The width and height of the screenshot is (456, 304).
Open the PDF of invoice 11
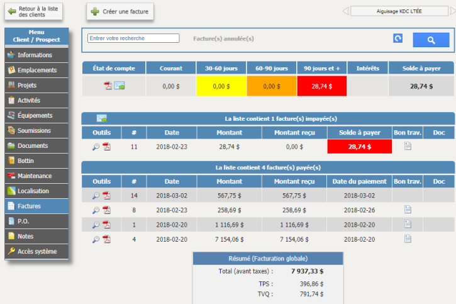pos(107,147)
